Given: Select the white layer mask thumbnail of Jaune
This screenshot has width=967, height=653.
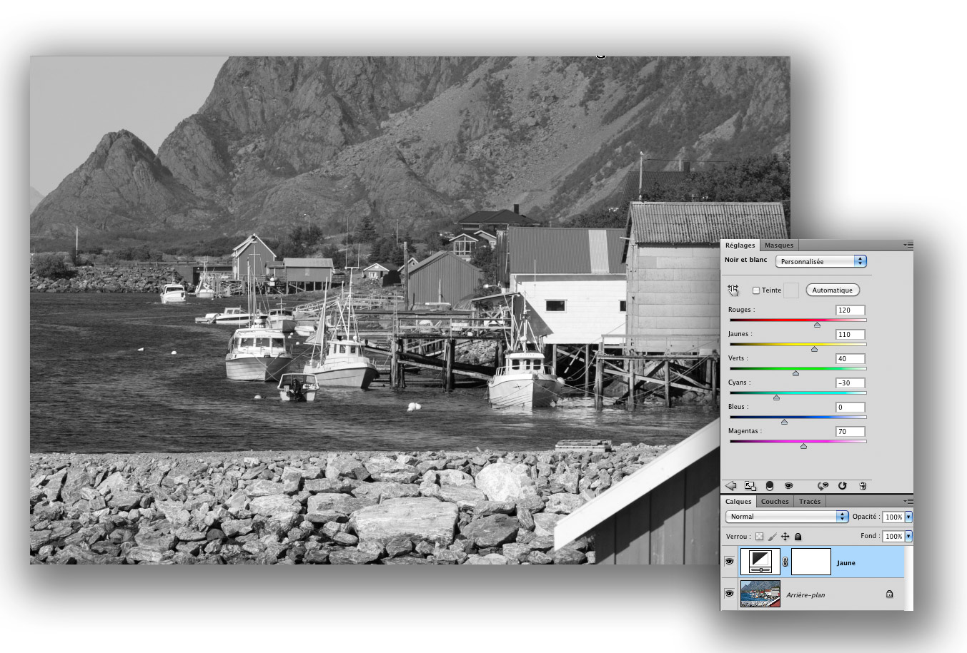Looking at the screenshot, I should [x=811, y=562].
